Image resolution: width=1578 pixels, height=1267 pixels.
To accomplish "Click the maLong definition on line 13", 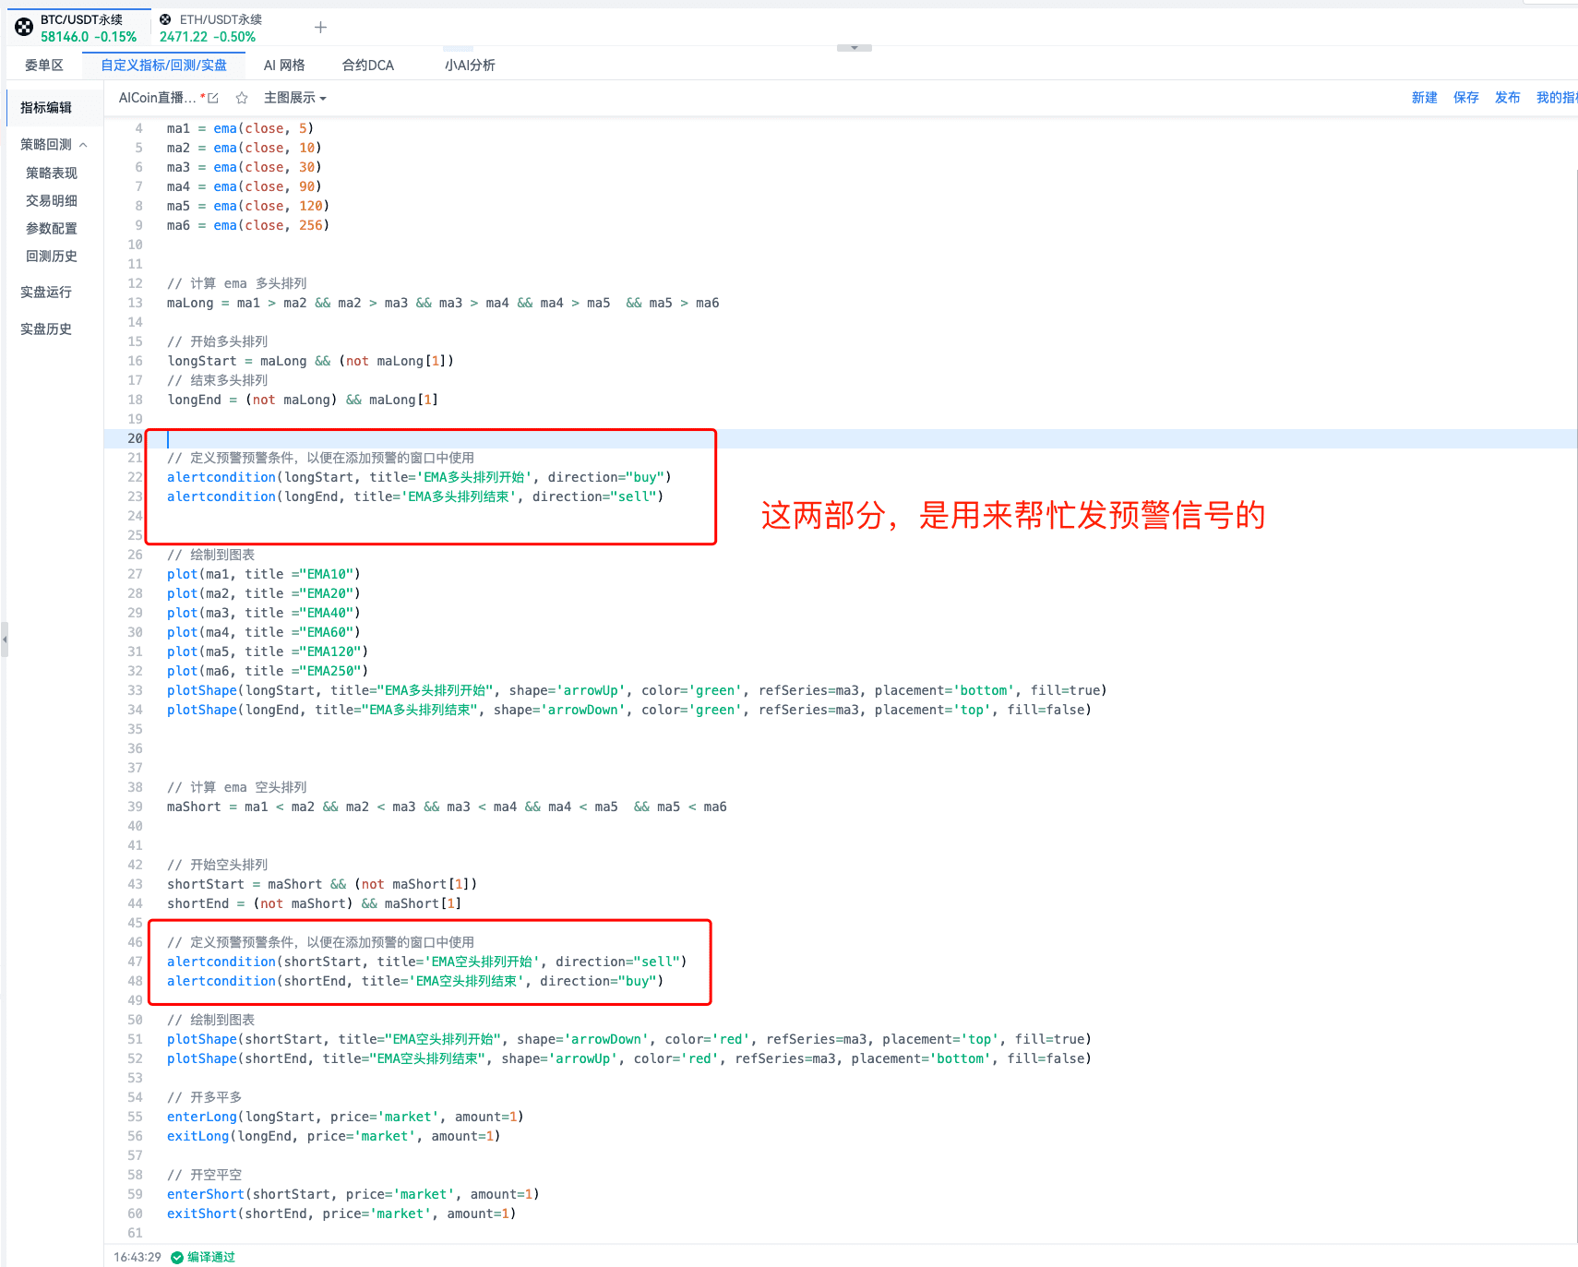I will [x=443, y=303].
